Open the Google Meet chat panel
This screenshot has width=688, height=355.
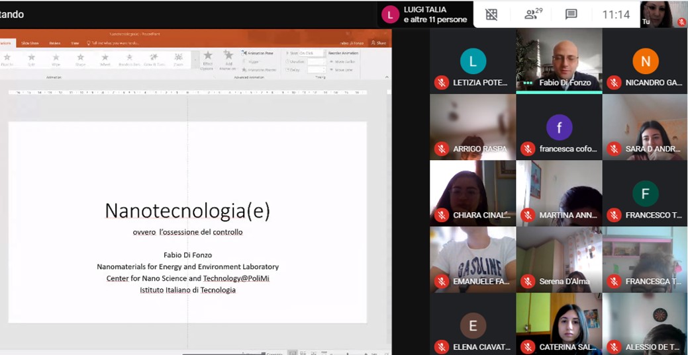pos(571,15)
